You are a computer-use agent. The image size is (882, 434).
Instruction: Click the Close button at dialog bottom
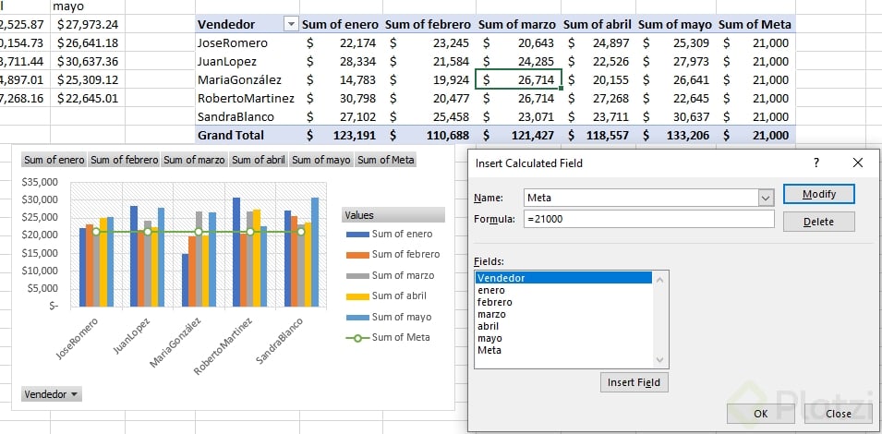coord(839,414)
